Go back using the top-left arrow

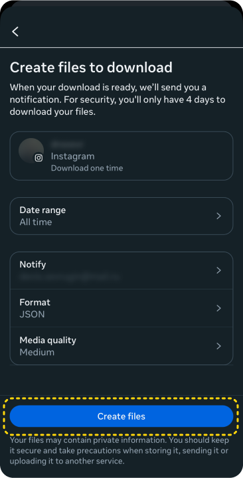click(15, 31)
